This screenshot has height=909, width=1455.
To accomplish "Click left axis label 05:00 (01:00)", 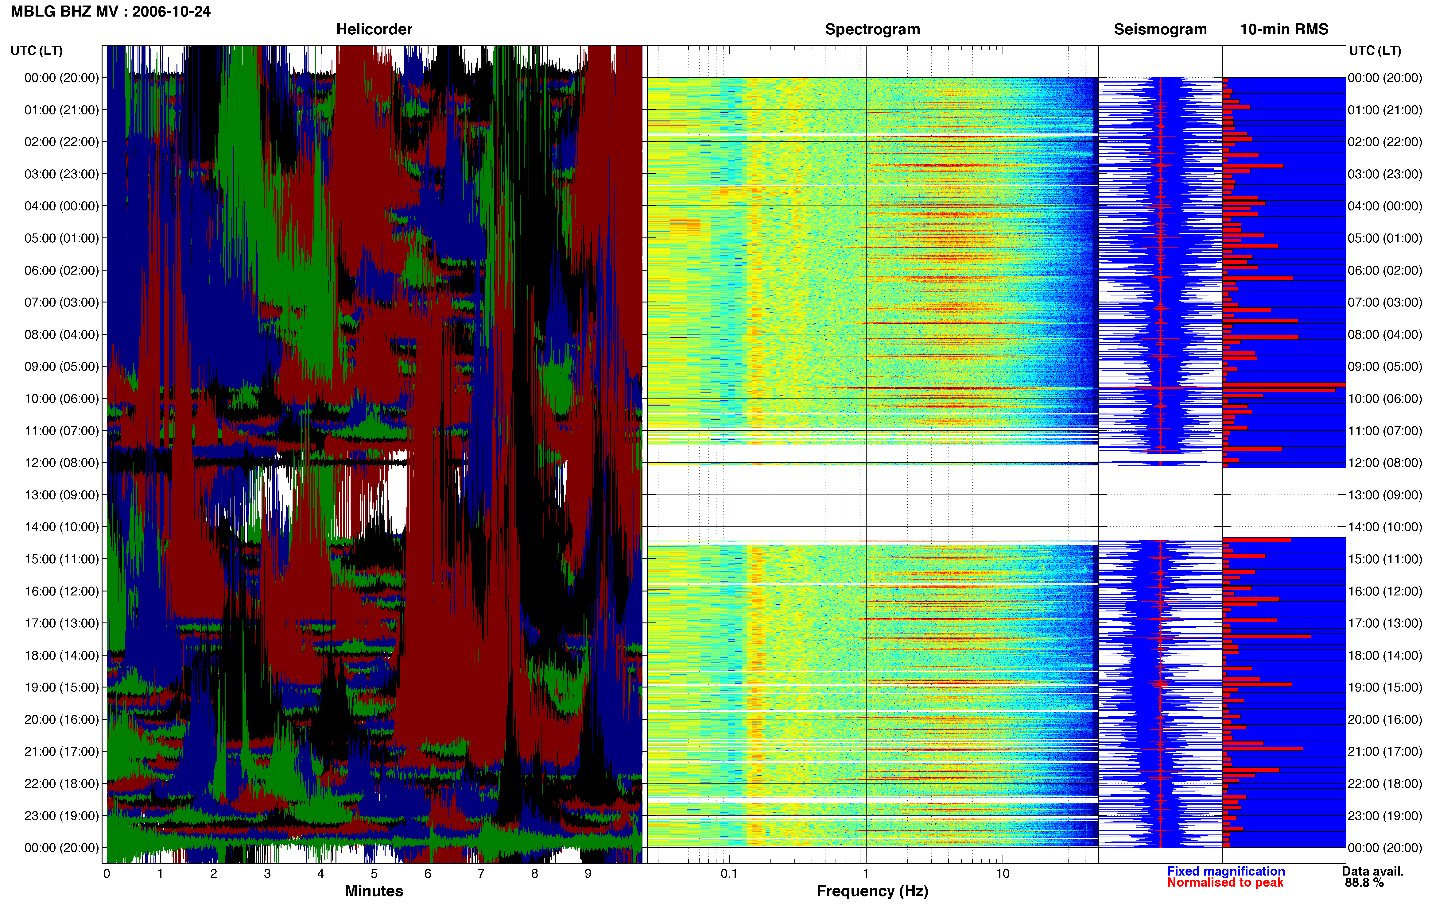I will point(61,238).
